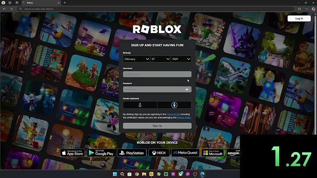
Task: Open Messenger from taskbar
Action: (188, 174)
